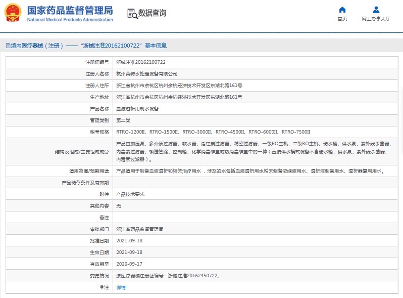Click the original registration number 浙械注准20162450722
The image size is (403, 298).
pos(193,276)
